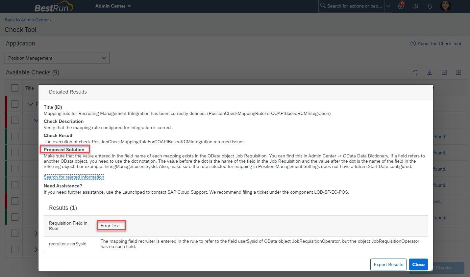
Task: Open the user profile avatar menu
Action: click(446, 6)
